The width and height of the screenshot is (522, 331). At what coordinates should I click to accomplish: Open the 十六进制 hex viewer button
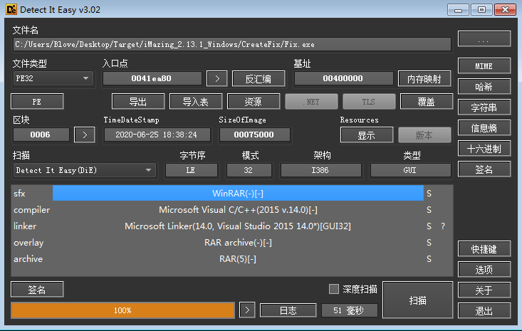484,149
